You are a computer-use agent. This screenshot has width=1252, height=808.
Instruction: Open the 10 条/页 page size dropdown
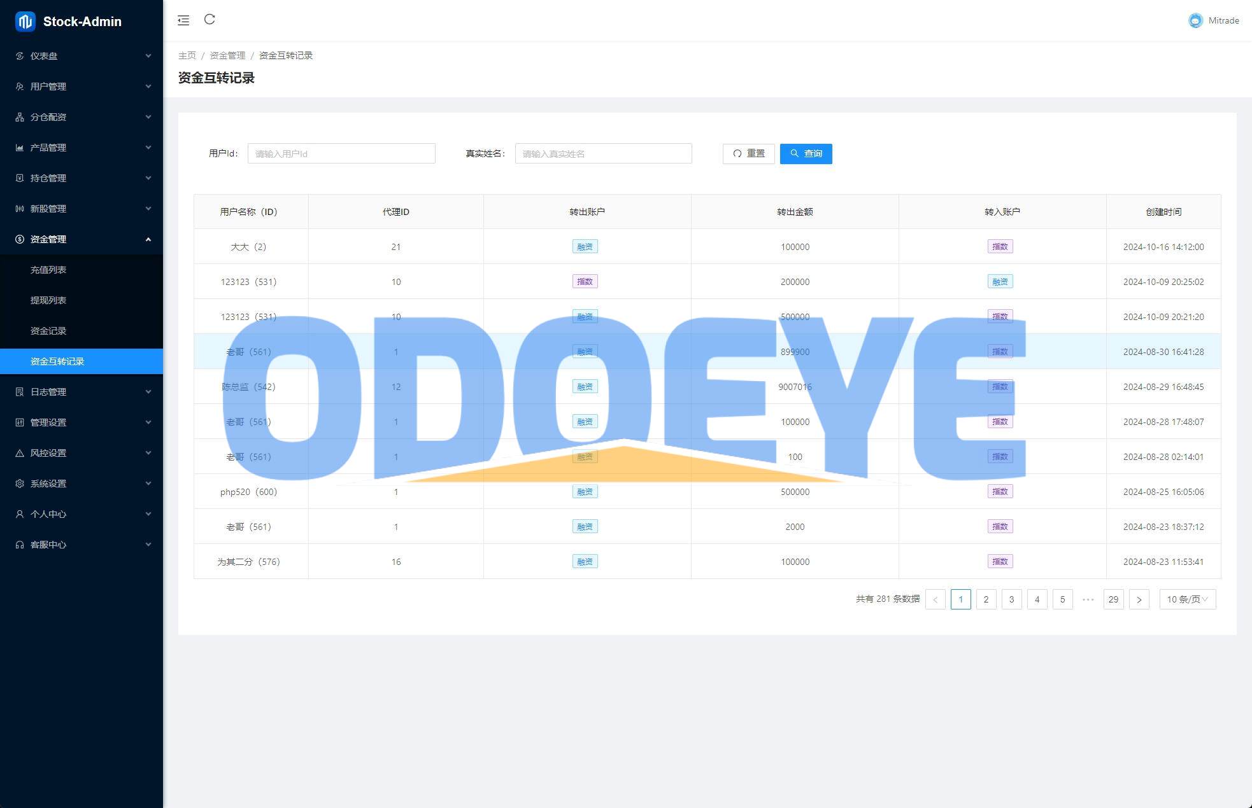1188,599
